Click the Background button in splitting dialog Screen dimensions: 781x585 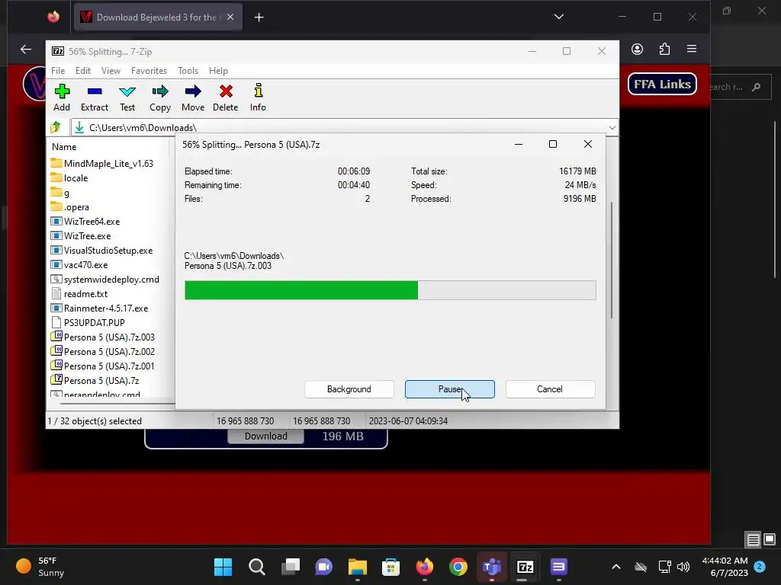click(x=349, y=389)
